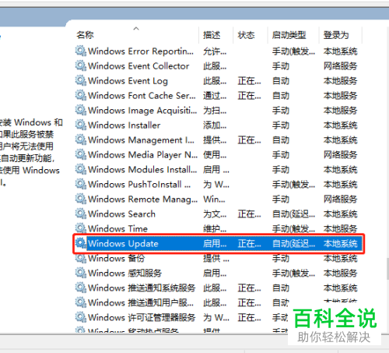Select Windows Modules Installer service name
This screenshot has height=353, width=389.
142,170
